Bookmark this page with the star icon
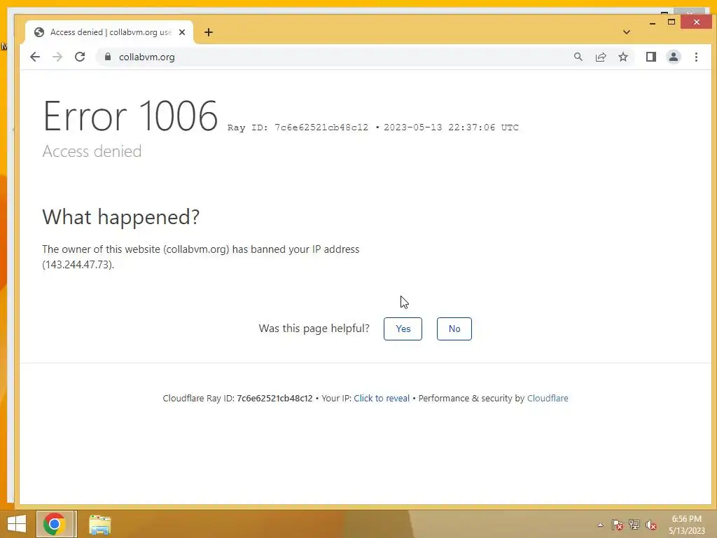The width and height of the screenshot is (717, 538). pos(622,57)
